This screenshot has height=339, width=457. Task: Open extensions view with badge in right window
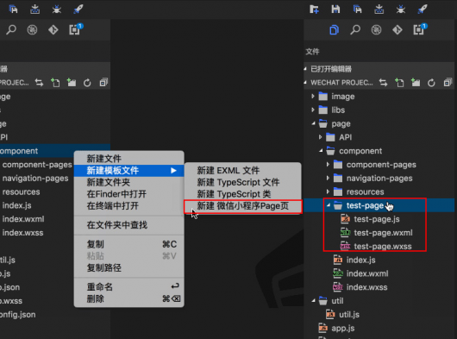(419, 29)
